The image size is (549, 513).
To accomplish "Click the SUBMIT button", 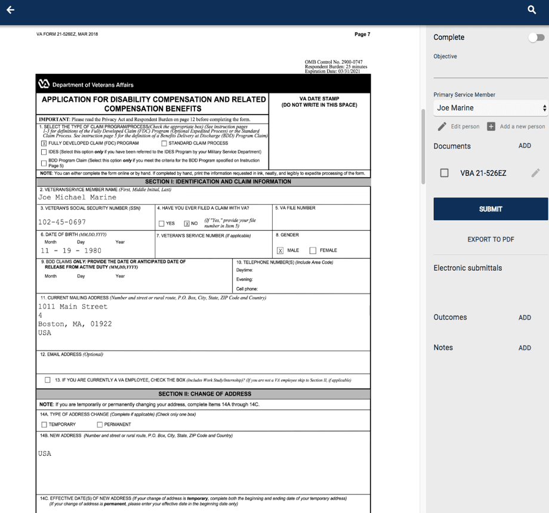I will click(x=491, y=209).
